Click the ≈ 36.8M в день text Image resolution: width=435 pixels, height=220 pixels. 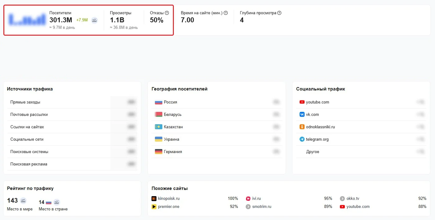coord(124,28)
